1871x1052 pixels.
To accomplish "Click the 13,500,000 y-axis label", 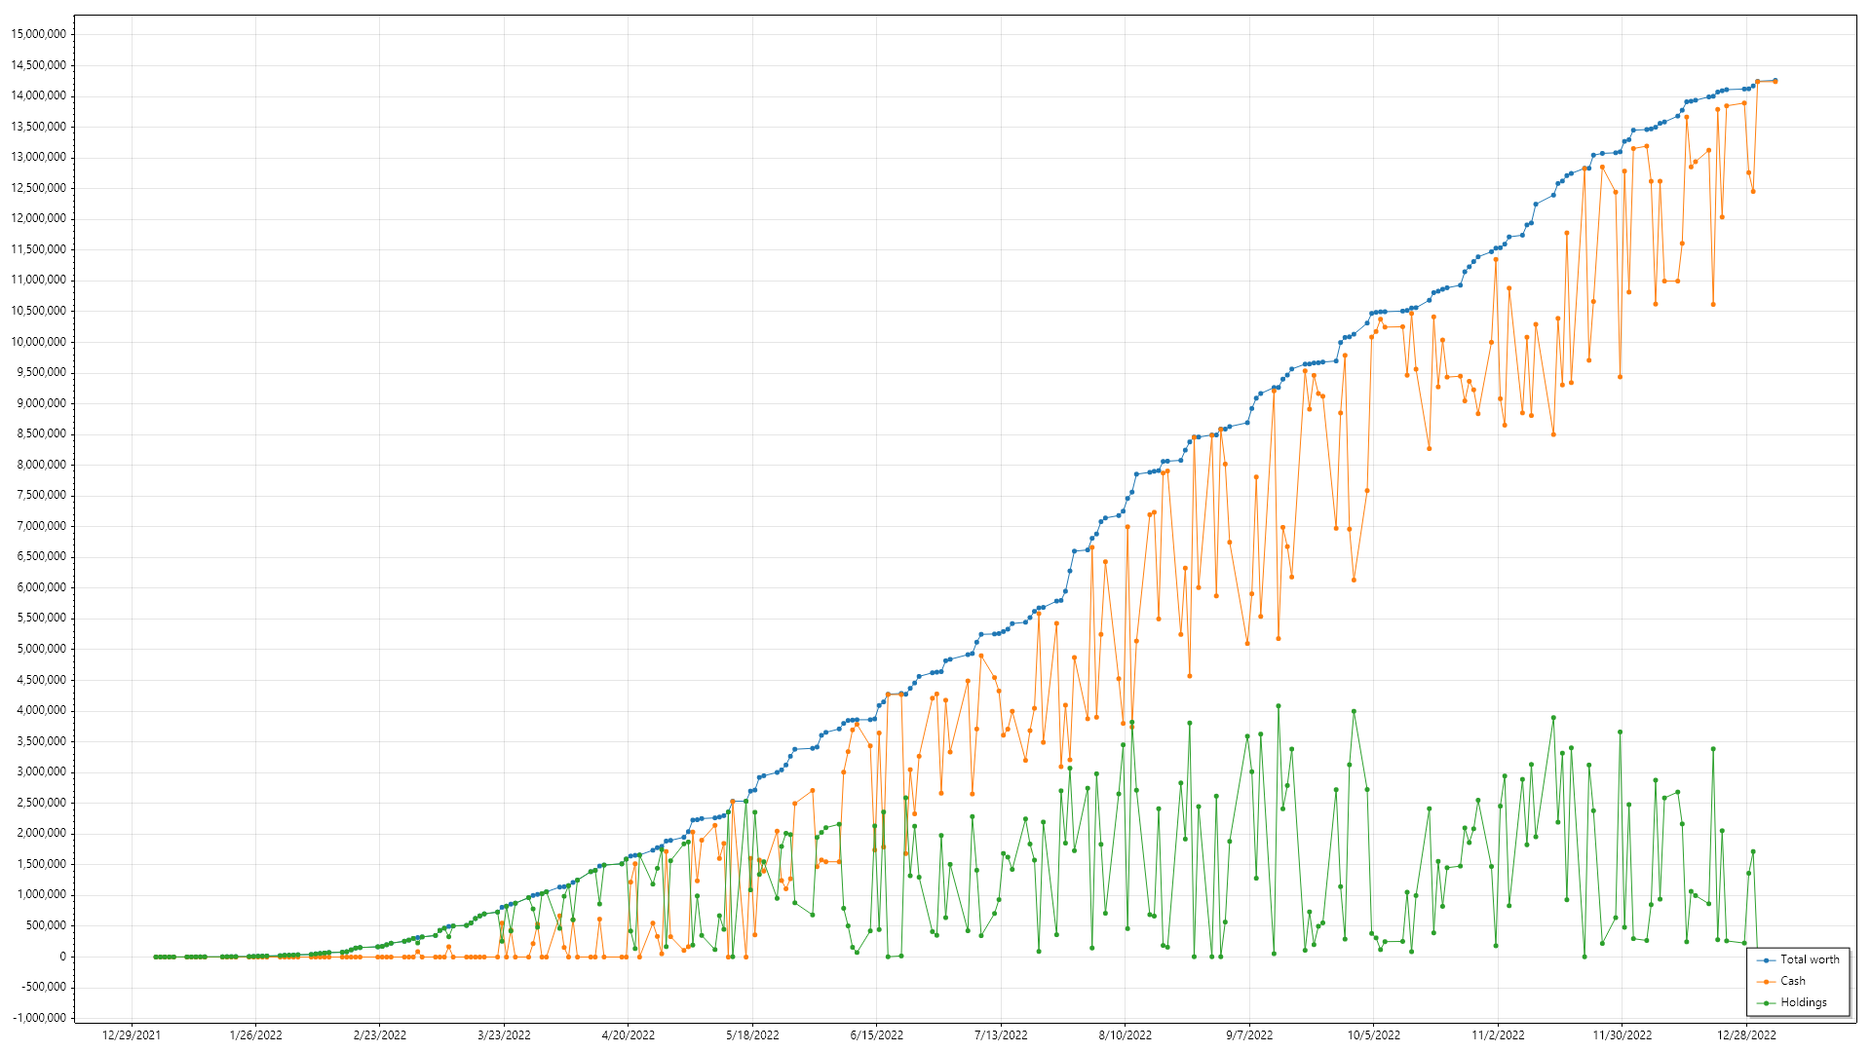I will click(39, 127).
